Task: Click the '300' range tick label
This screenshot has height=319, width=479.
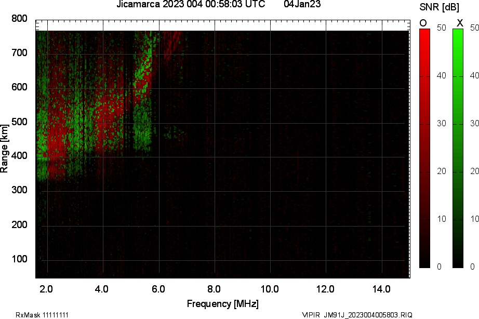Action: click(20, 190)
